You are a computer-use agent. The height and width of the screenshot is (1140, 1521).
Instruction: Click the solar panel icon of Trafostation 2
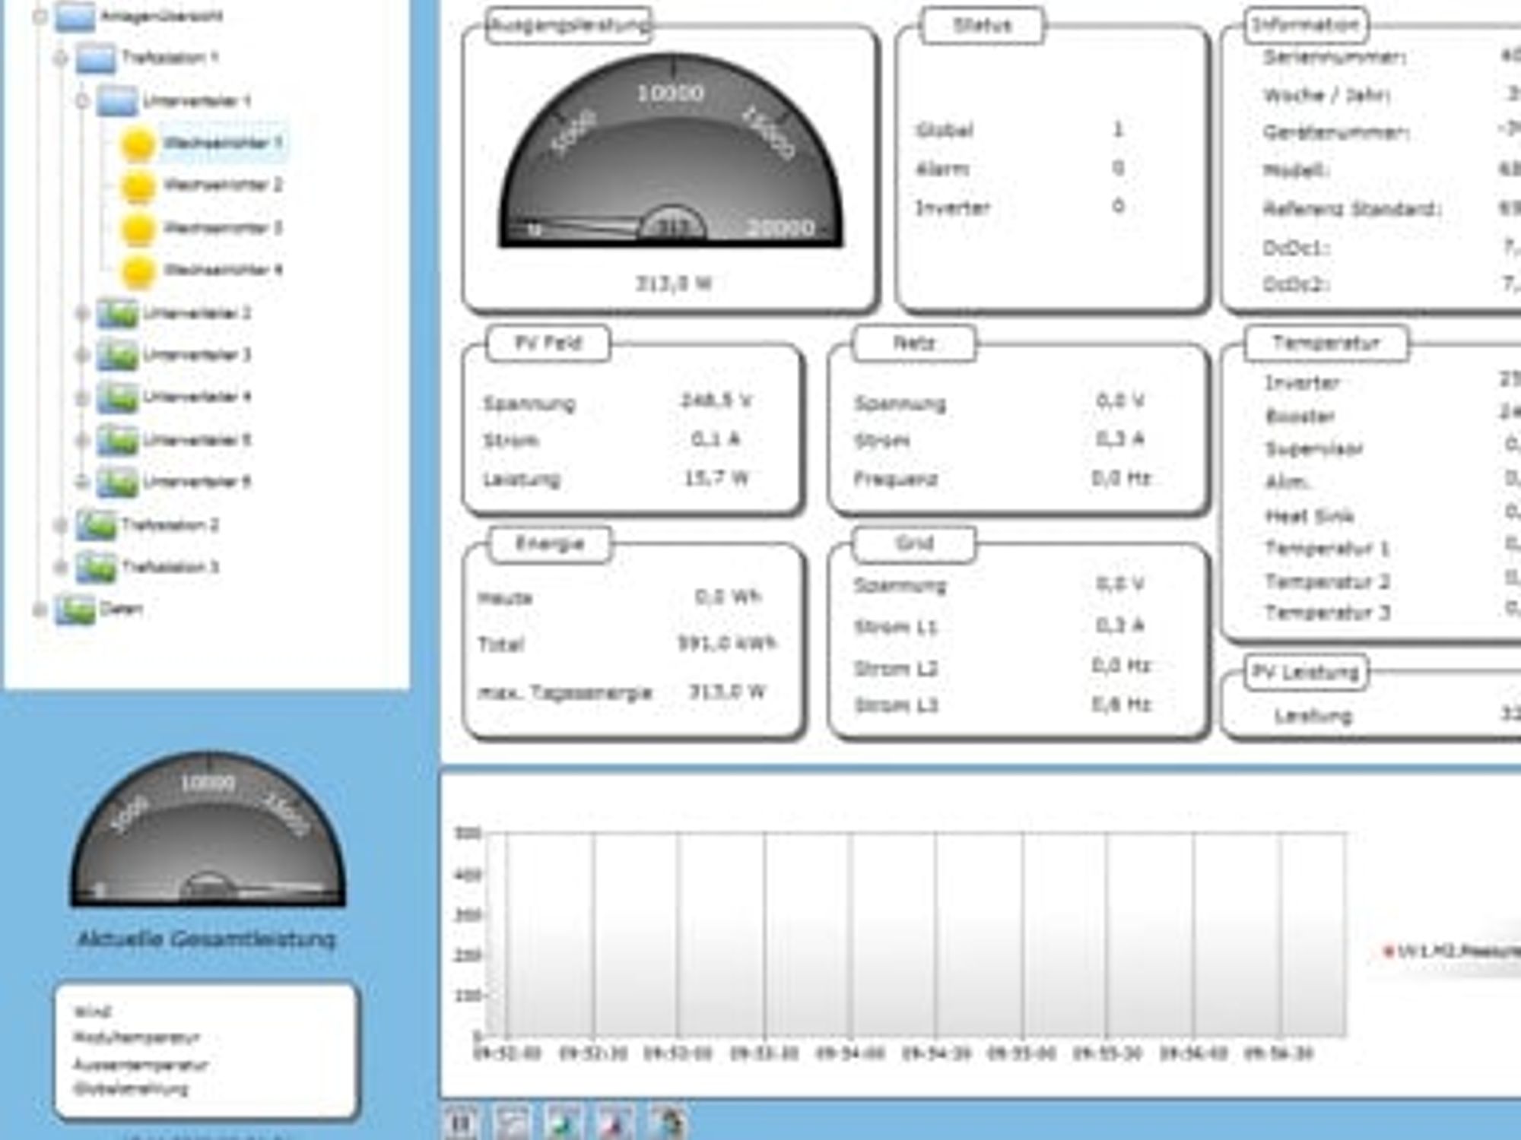(x=96, y=525)
